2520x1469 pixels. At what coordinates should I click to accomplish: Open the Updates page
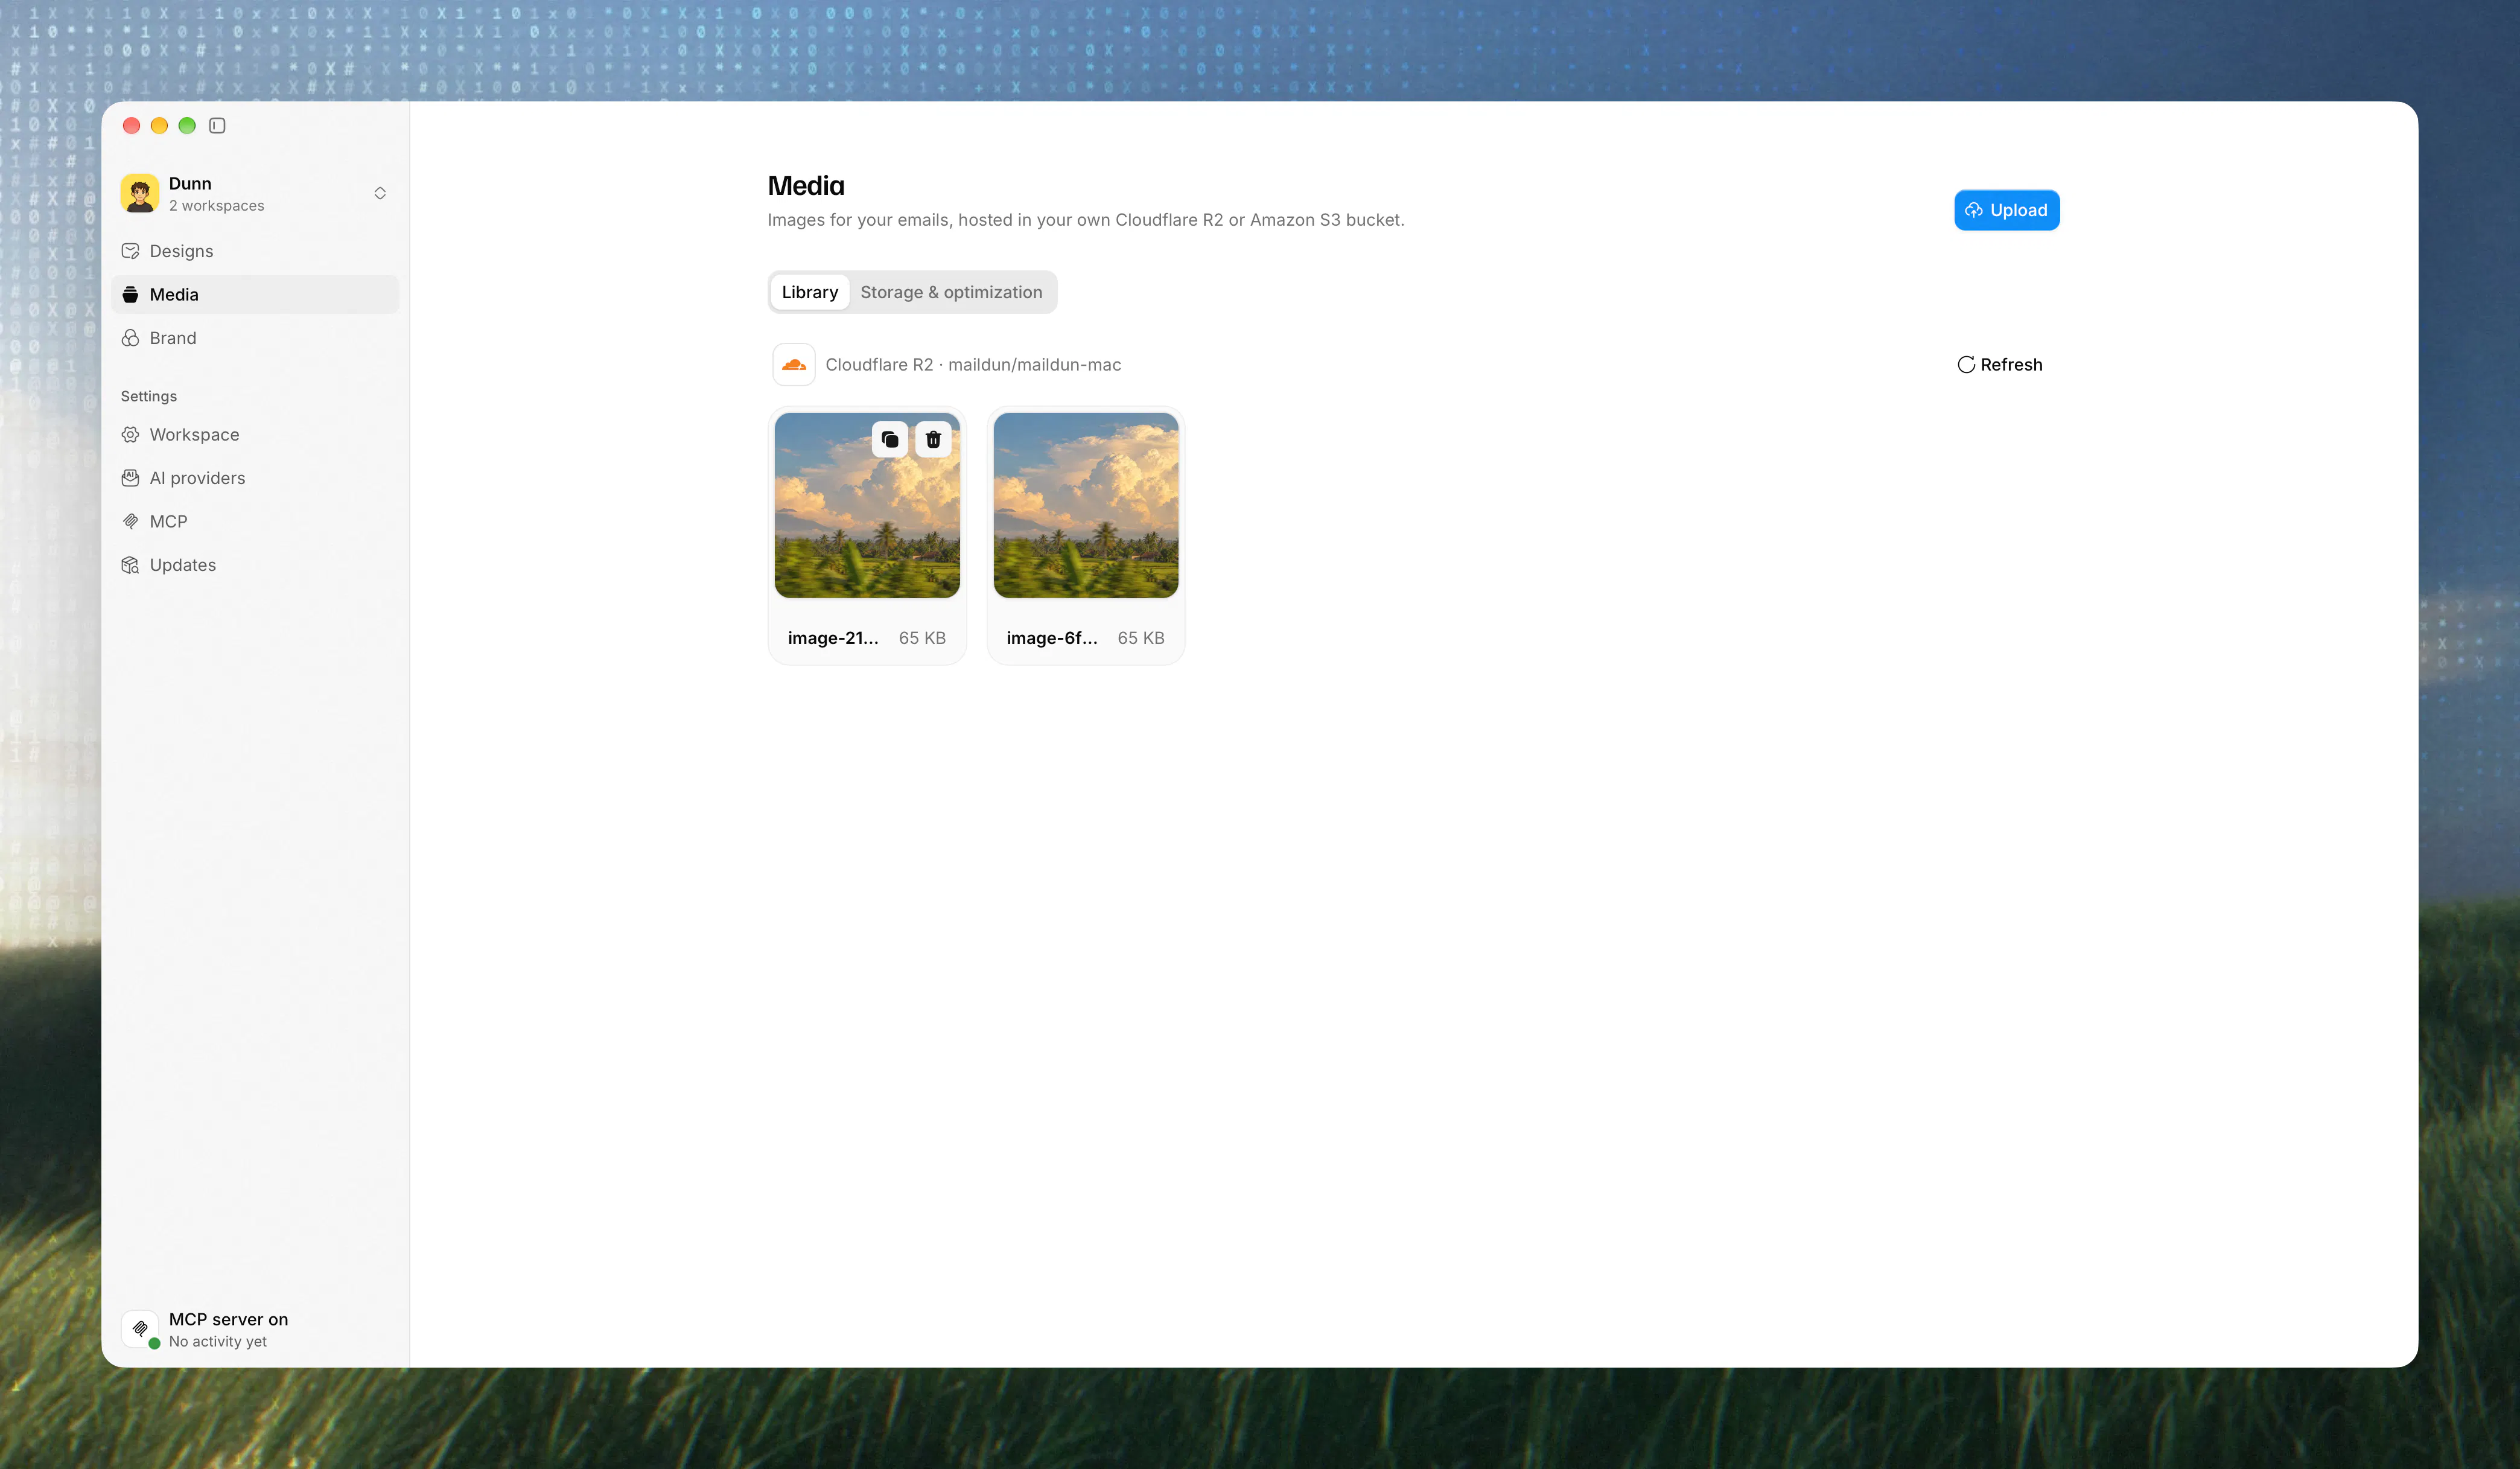coord(255,565)
